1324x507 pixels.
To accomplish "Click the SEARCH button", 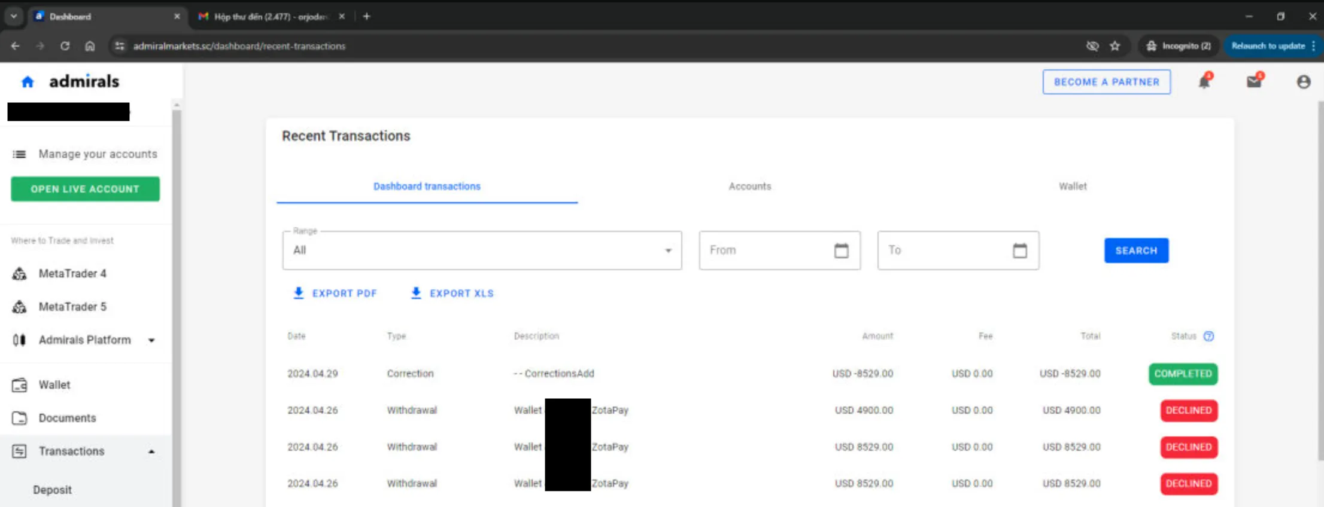I will pos(1136,251).
